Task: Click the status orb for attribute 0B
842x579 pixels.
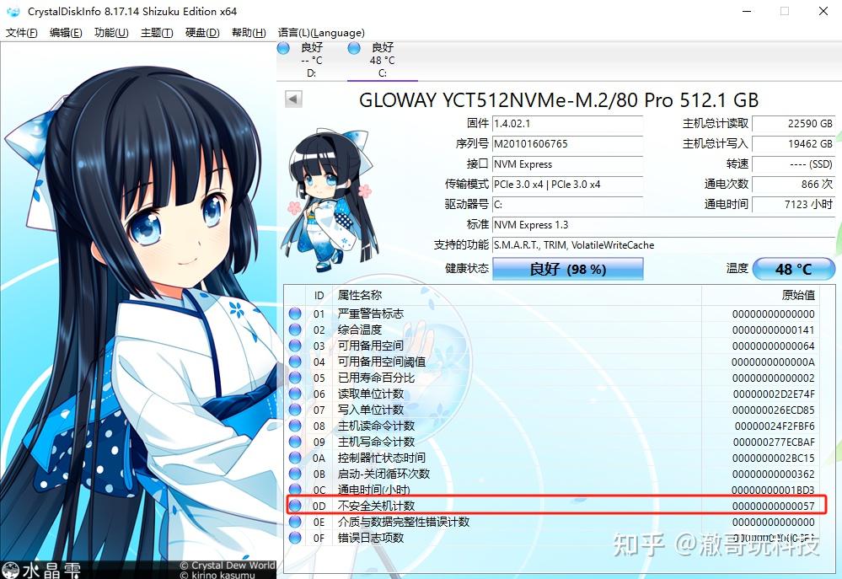Action: click(295, 474)
